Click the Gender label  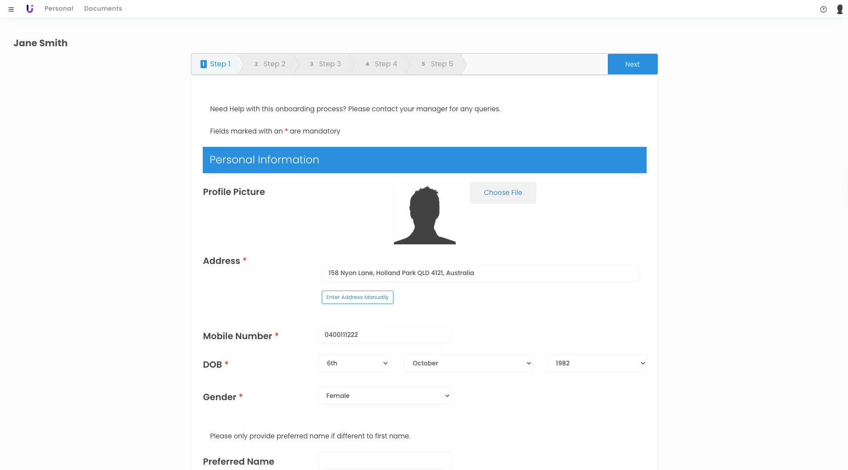point(223,397)
